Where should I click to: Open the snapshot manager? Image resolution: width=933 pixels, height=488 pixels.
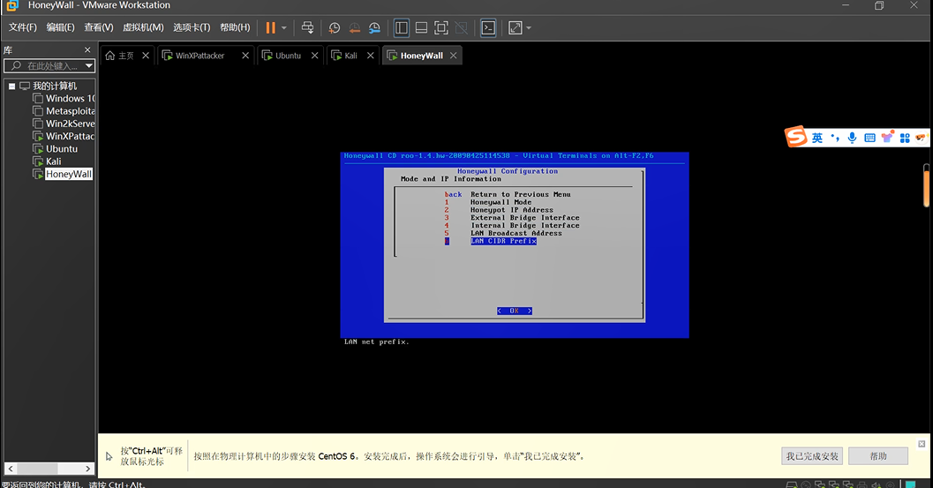tap(374, 28)
